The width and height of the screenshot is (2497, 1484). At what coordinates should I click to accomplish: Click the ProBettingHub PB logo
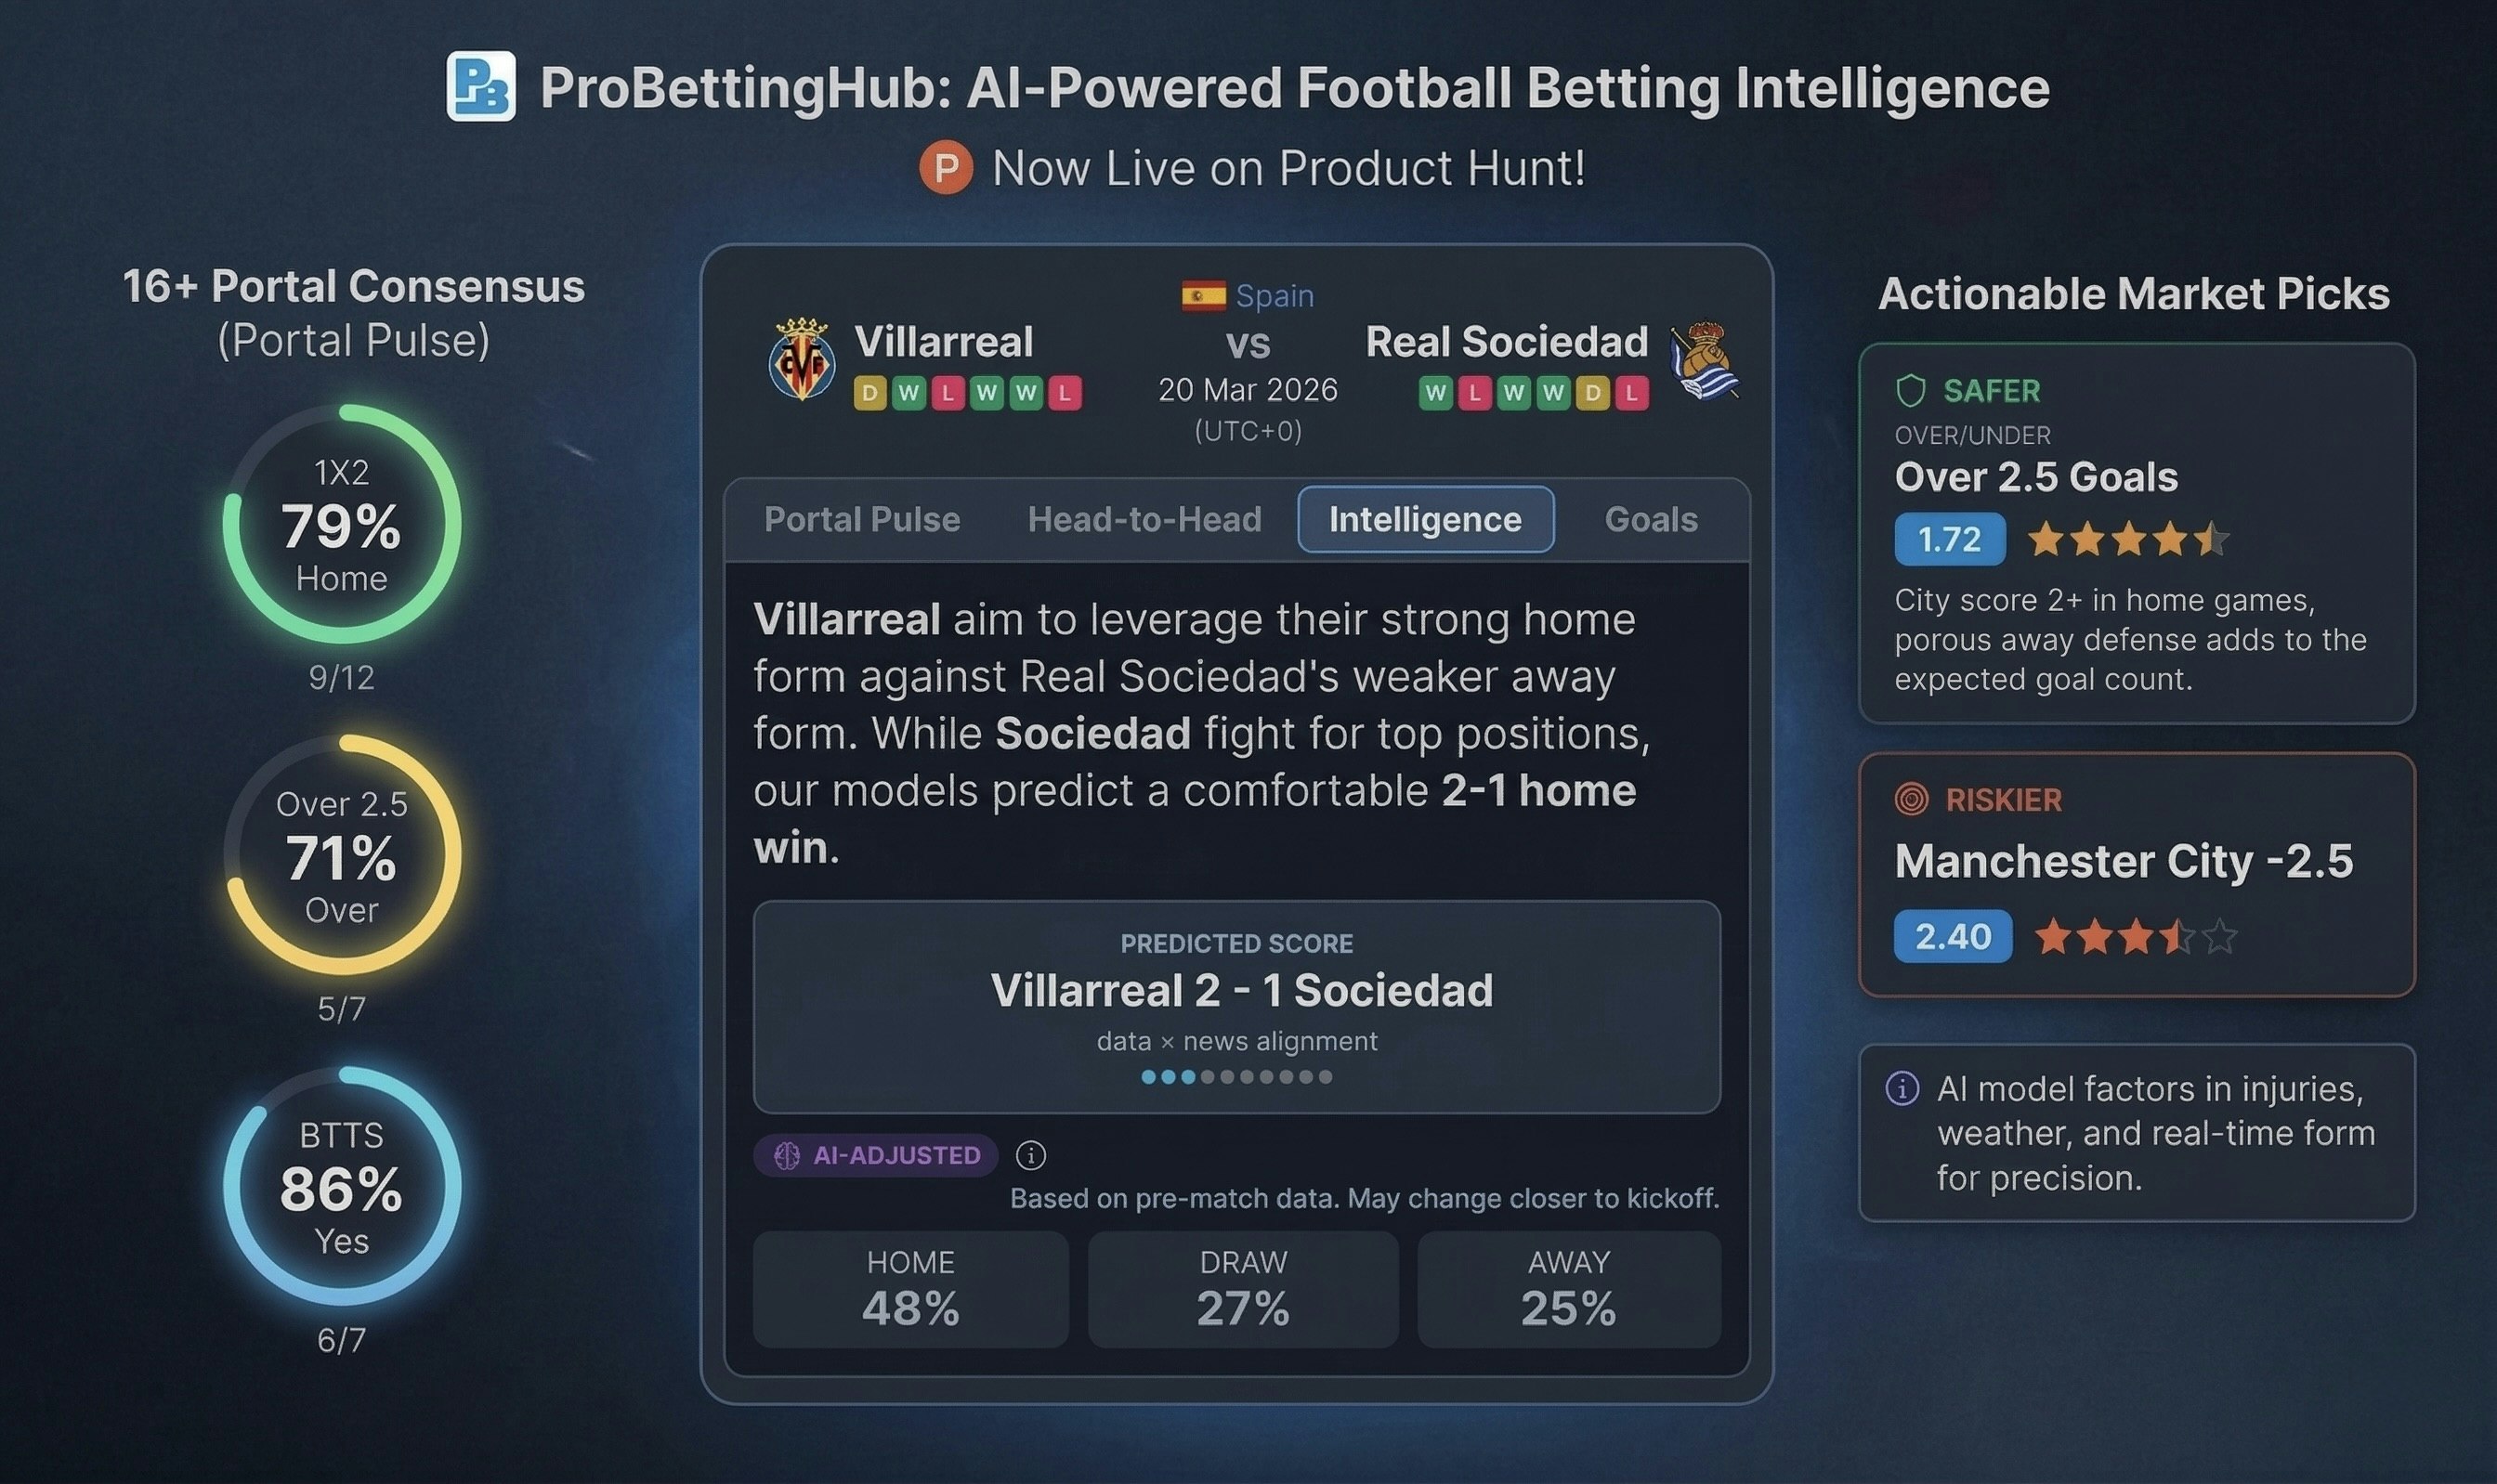[x=481, y=88]
